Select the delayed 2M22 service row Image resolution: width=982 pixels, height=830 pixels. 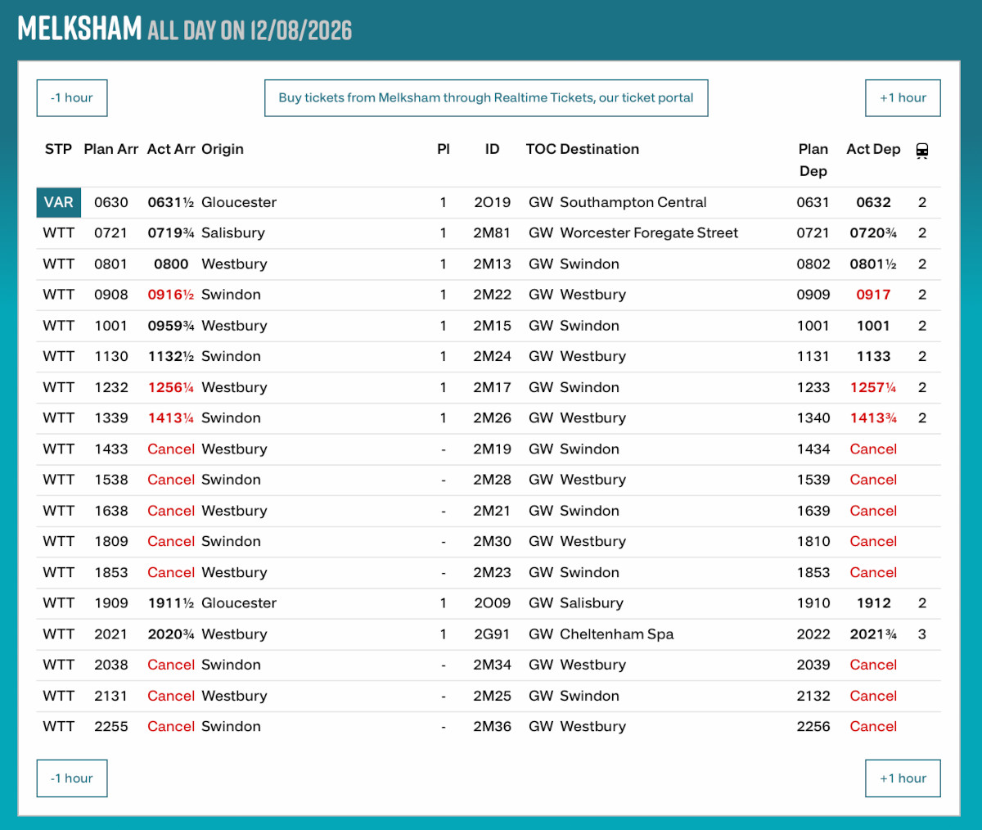pos(489,295)
